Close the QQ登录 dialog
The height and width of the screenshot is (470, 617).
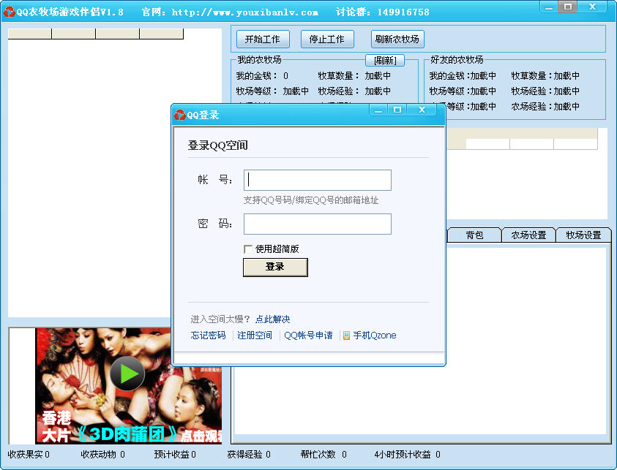[422, 110]
